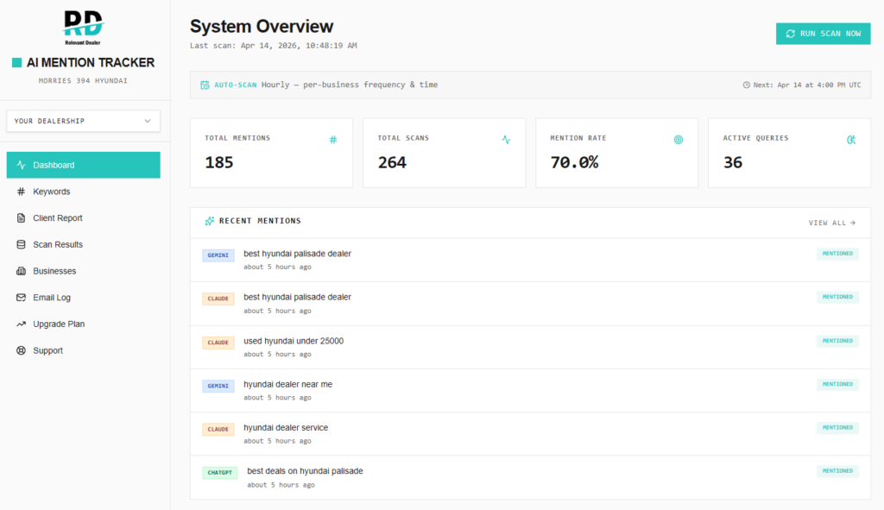Image resolution: width=884 pixels, height=510 pixels.
Task: Open the Email Log page
Action: tap(52, 298)
